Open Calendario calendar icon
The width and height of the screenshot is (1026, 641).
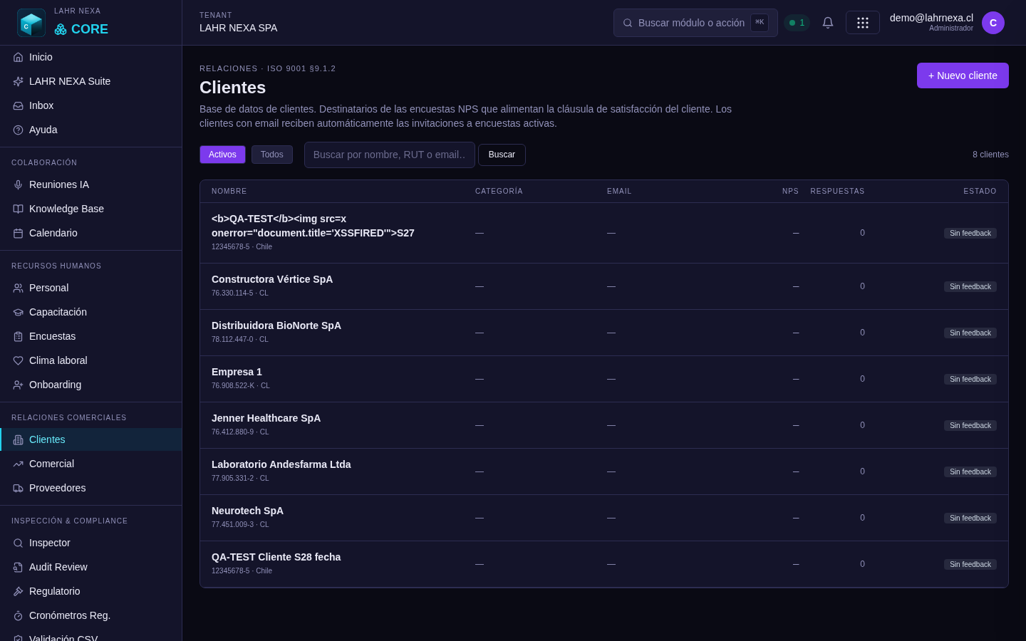(19, 233)
